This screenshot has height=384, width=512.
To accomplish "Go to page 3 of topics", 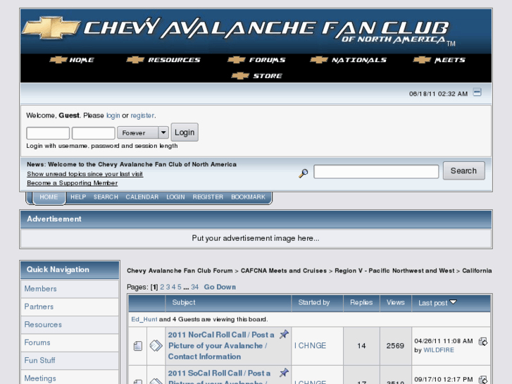I will tap(168, 287).
